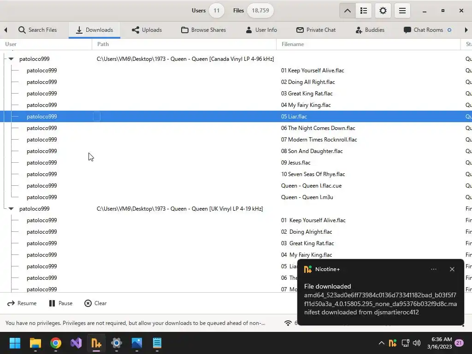472x354 pixels.
Task: Click the Files count 18,759 badge
Action: coord(260,11)
